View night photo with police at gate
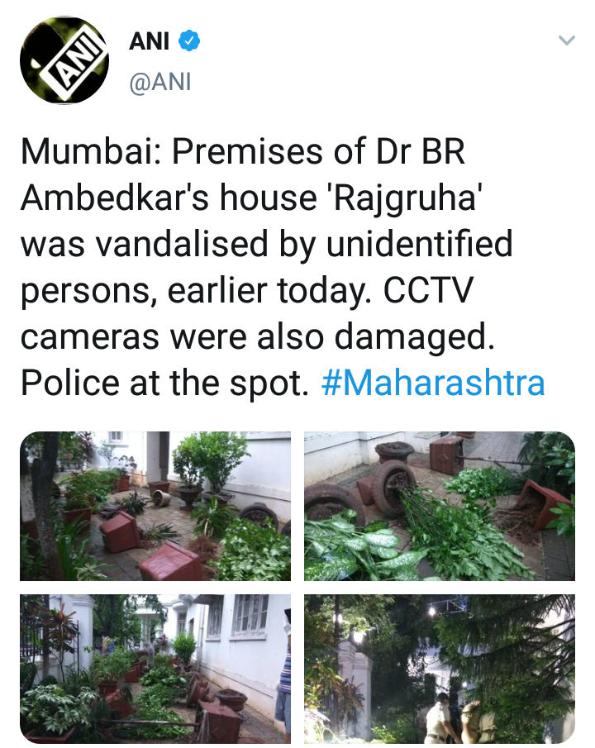Image resolution: width=595 pixels, height=748 pixels. pyautogui.click(x=440, y=669)
